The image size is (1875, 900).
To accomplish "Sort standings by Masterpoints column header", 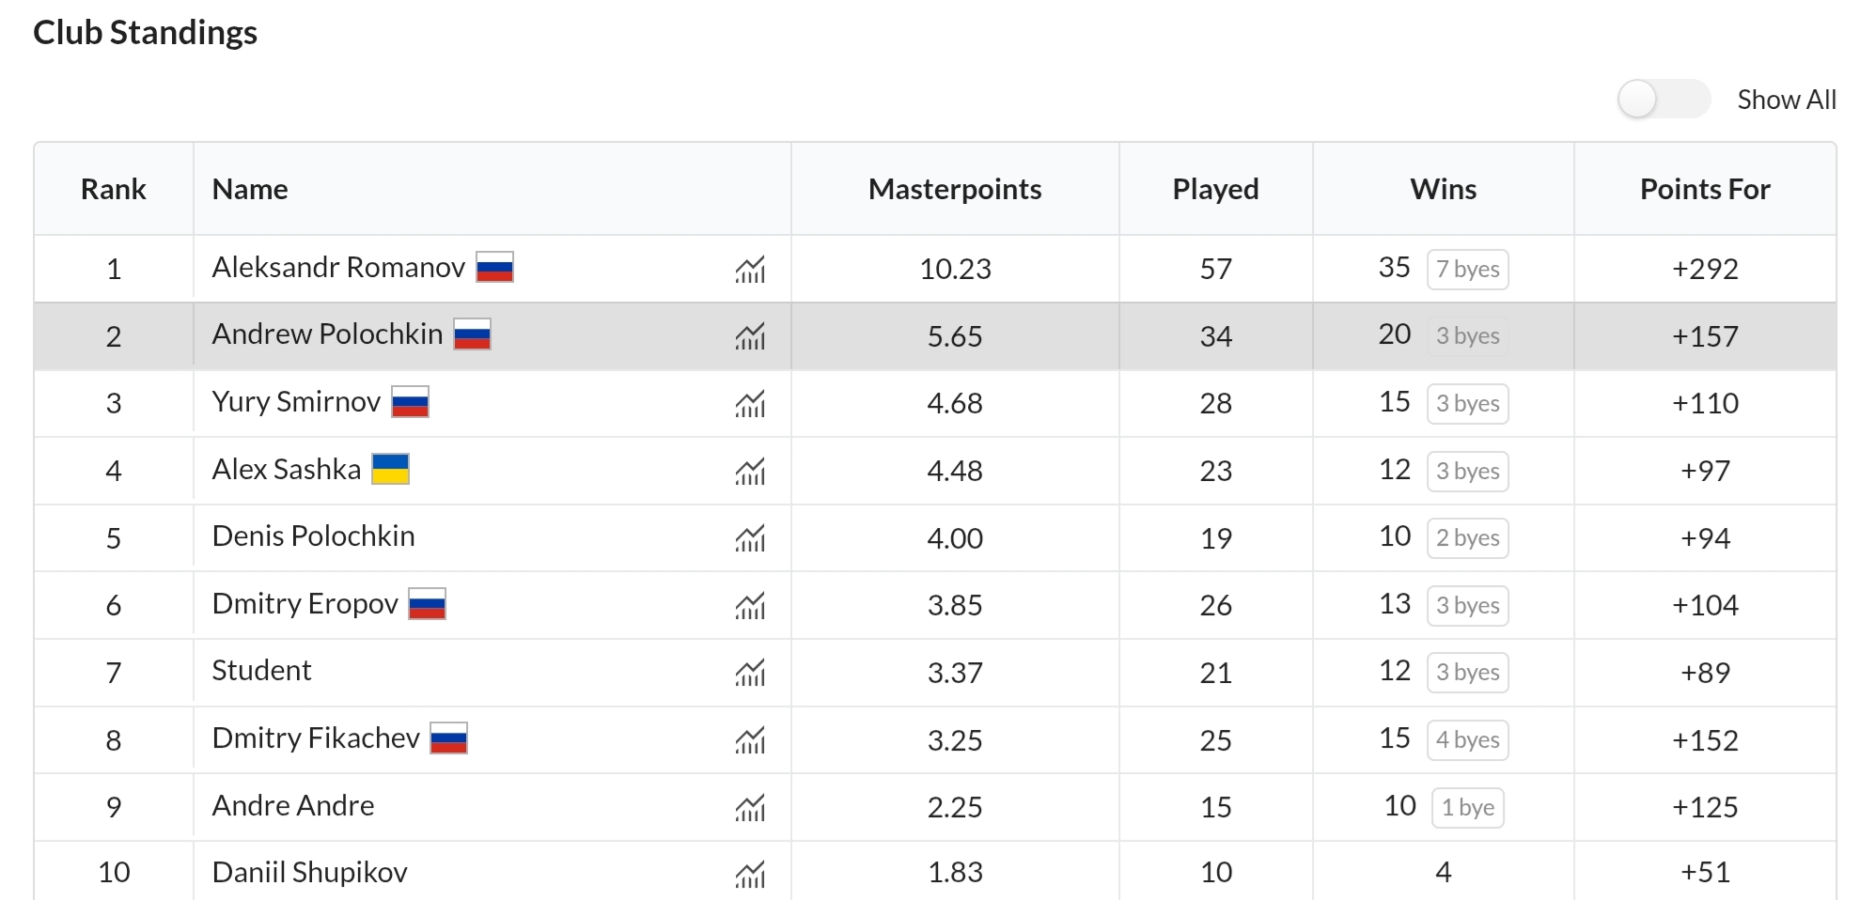I will pos(954,190).
